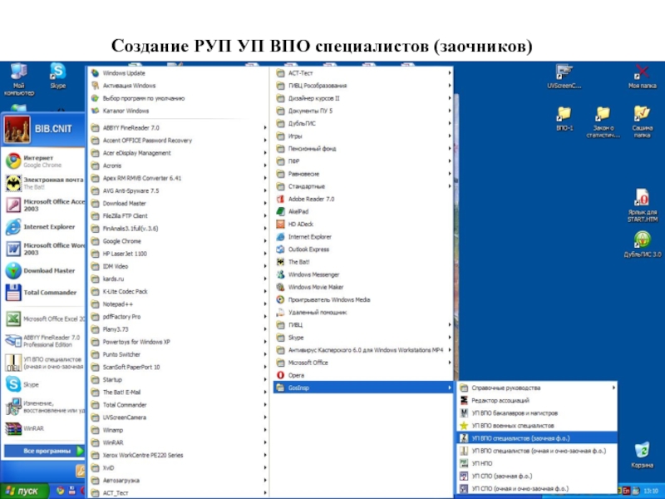The image size is (665, 499).
Task: Open Активация Windows entry
Action: tap(179, 86)
